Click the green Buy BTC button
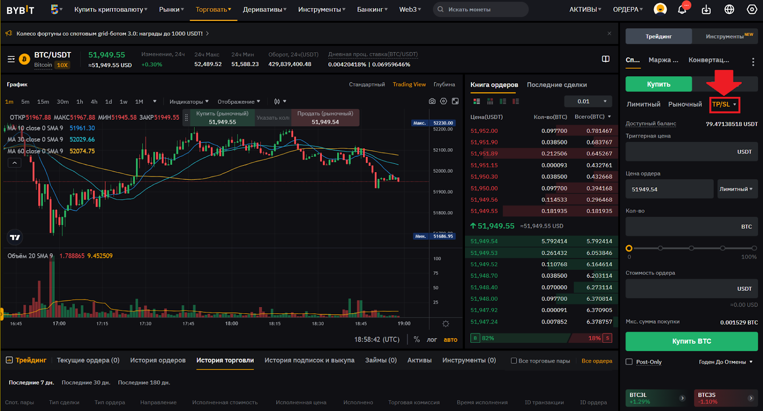763x411 pixels. [x=691, y=341]
